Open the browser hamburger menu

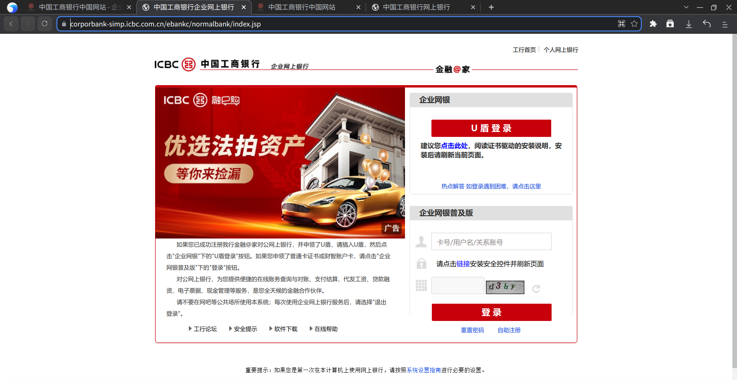[725, 24]
